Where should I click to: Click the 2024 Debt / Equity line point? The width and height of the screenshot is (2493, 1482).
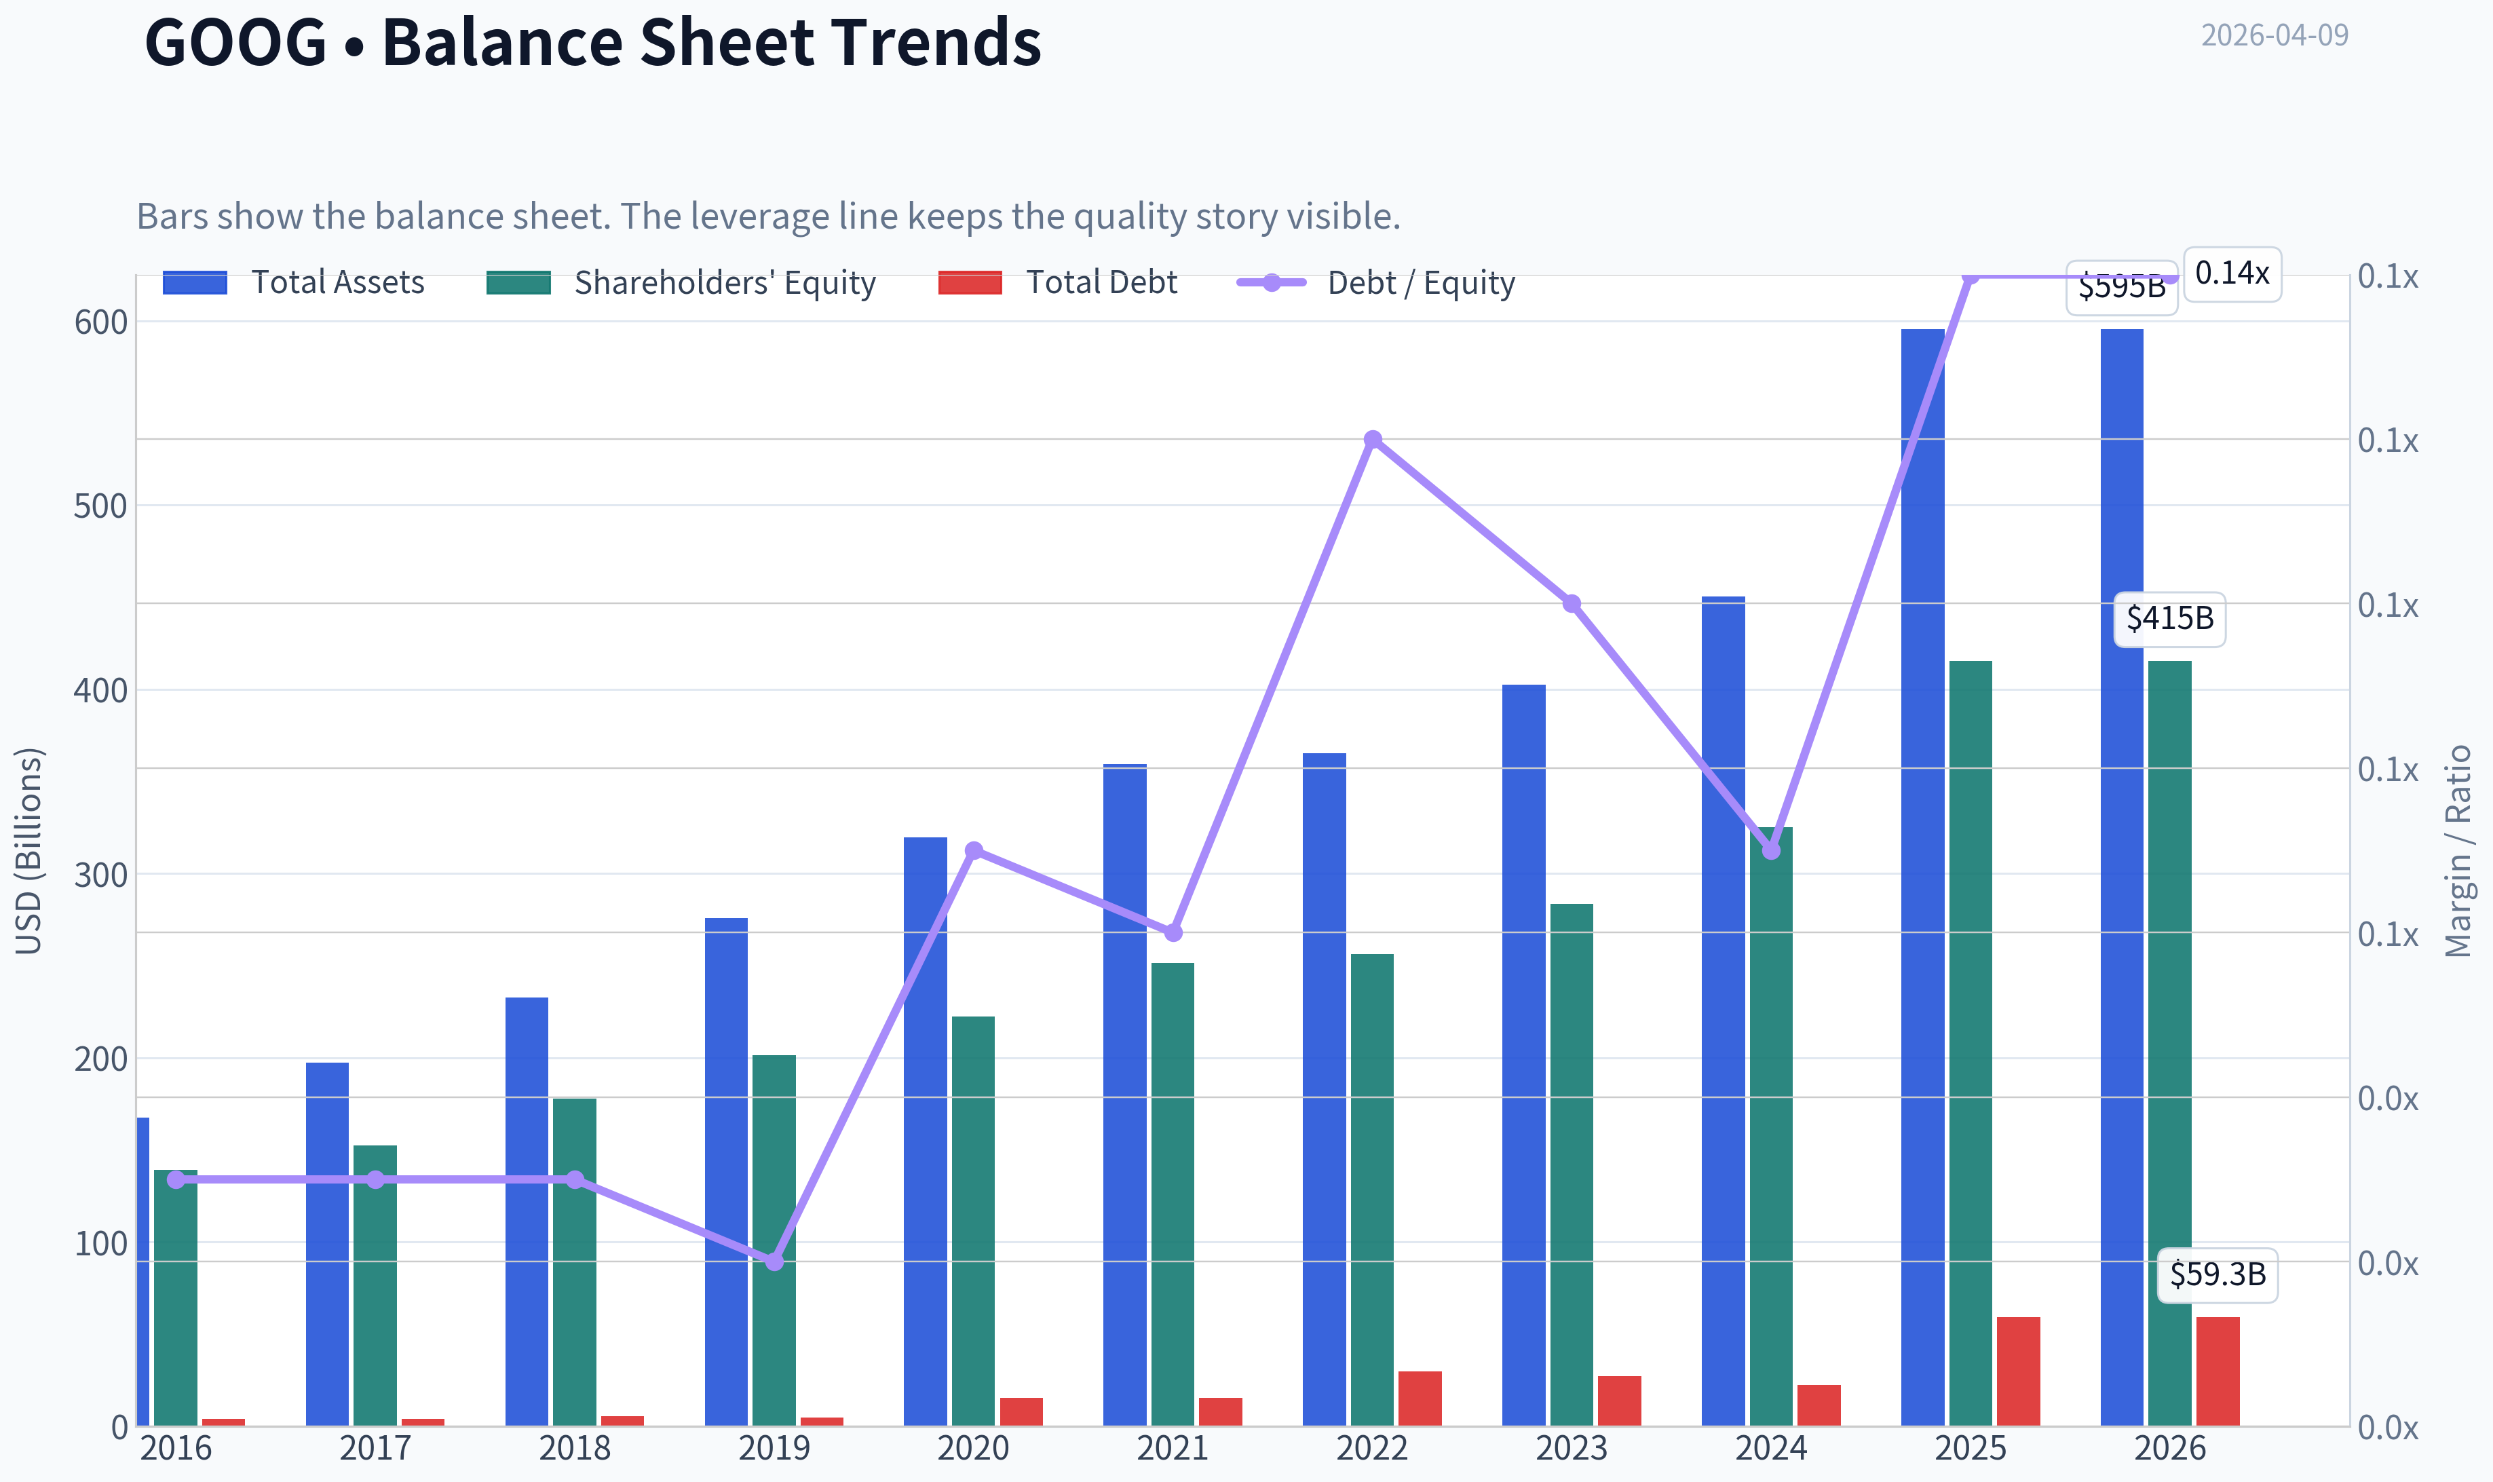point(1771,851)
